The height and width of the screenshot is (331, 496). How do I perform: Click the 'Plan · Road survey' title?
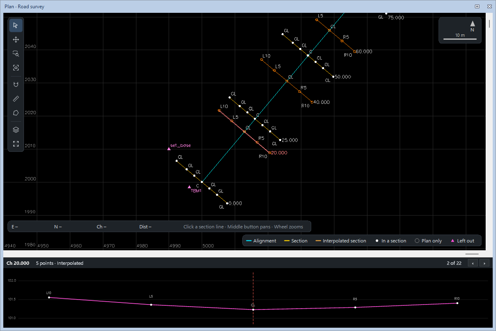pyautogui.click(x=24, y=7)
